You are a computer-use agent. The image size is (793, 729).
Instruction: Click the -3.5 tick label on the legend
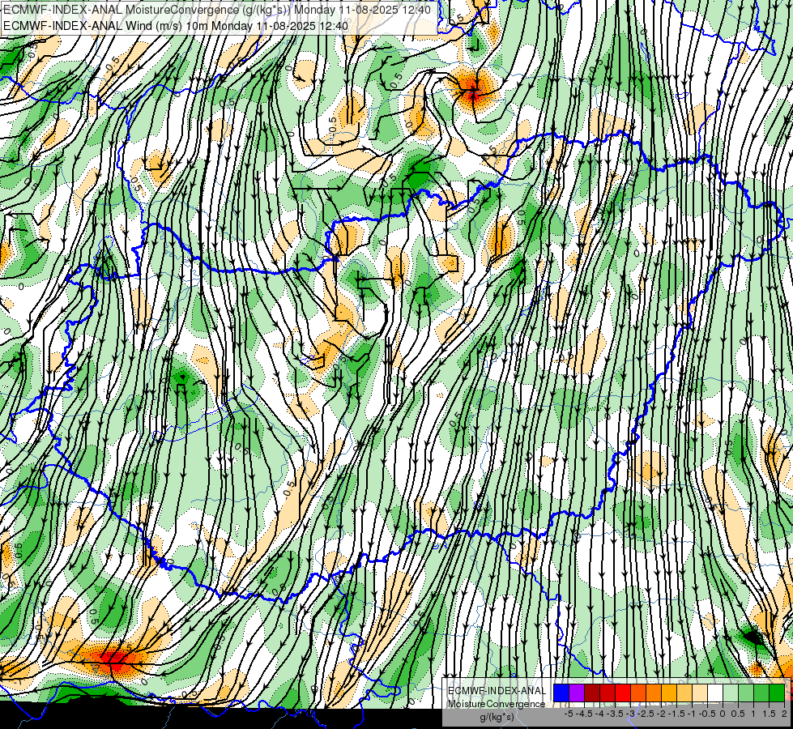[x=615, y=714]
